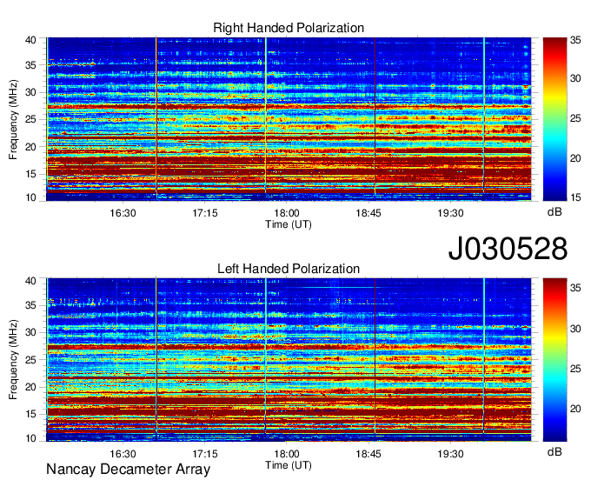The width and height of the screenshot is (591, 480).
Task: Click the 35 dB tick on Right Handed color bar
Action: 575,40
